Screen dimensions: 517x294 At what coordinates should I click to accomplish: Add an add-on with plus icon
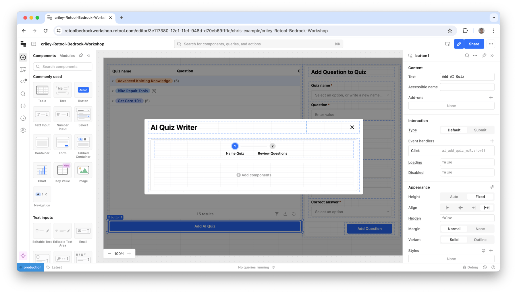(491, 97)
